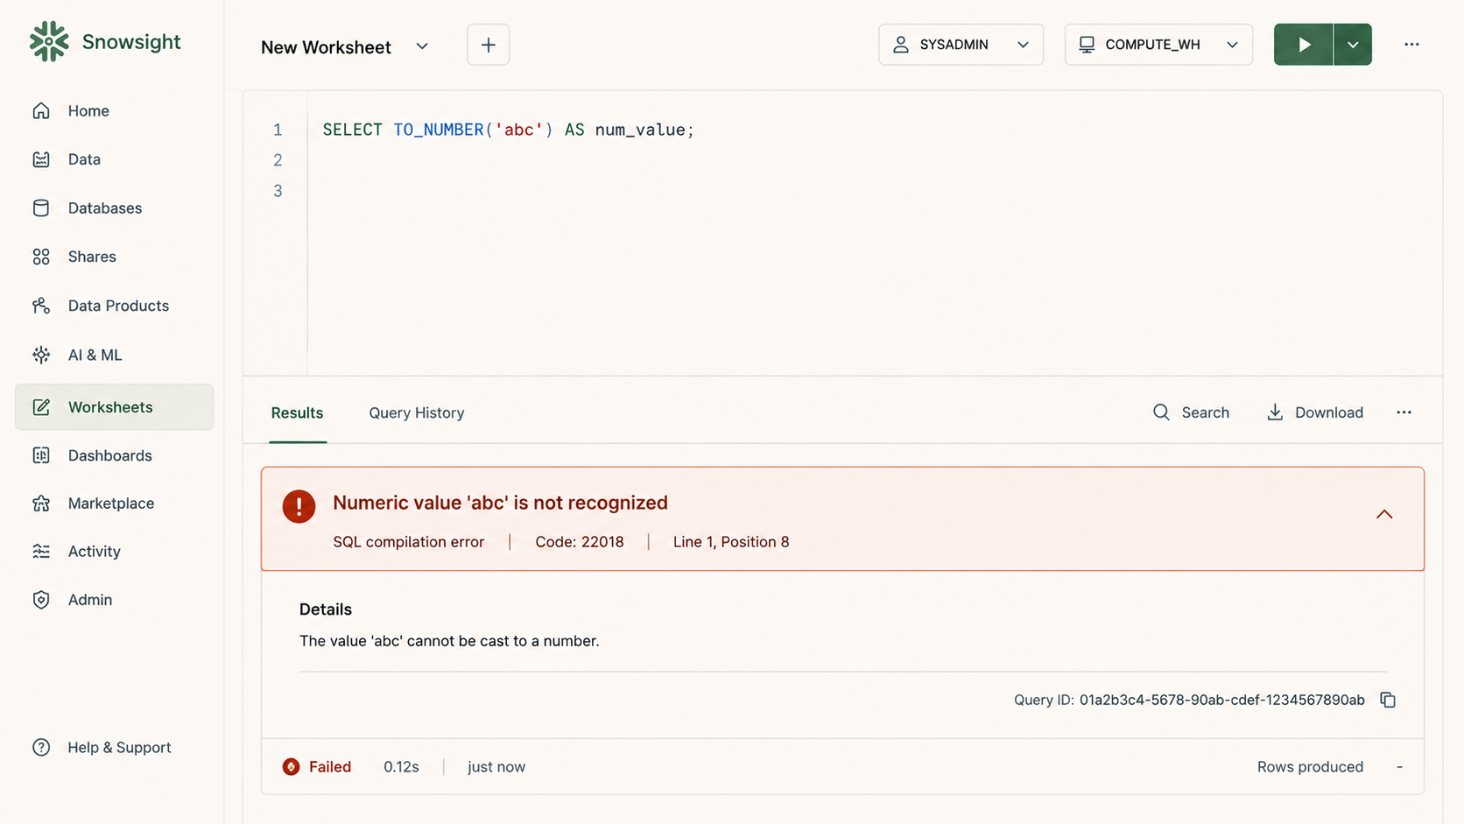Switch to the Results tab

click(x=297, y=412)
